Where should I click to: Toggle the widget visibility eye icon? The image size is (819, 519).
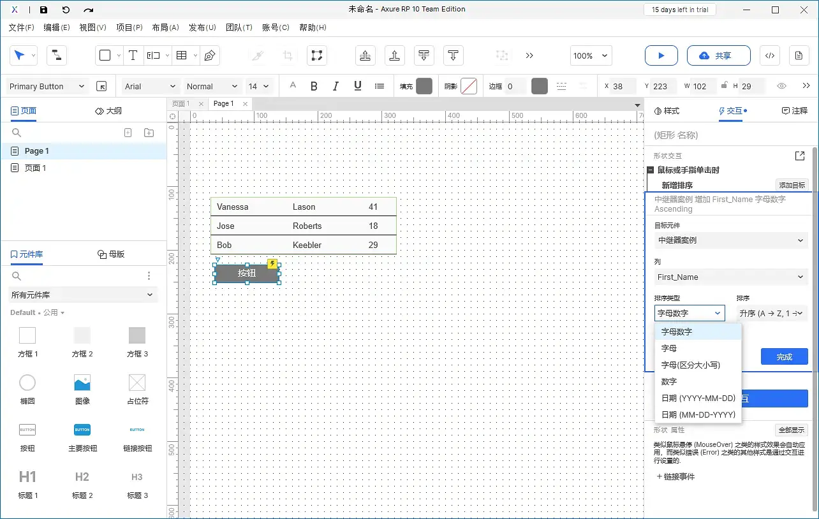tap(781, 86)
